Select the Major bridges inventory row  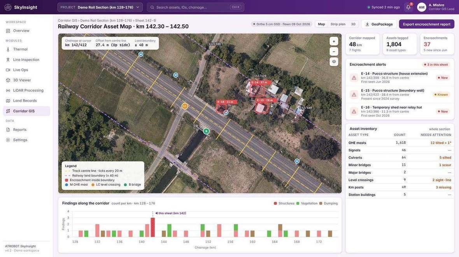click(399, 172)
